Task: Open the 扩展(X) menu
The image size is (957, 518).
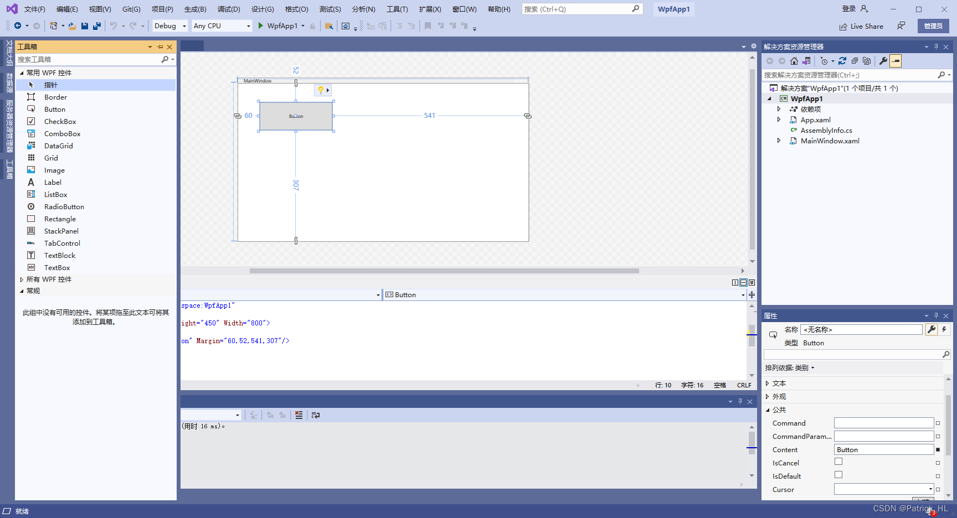Action: [430, 9]
